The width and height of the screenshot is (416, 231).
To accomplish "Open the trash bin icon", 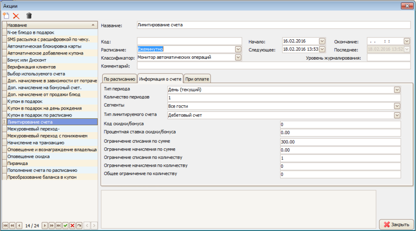I will pos(29,15).
